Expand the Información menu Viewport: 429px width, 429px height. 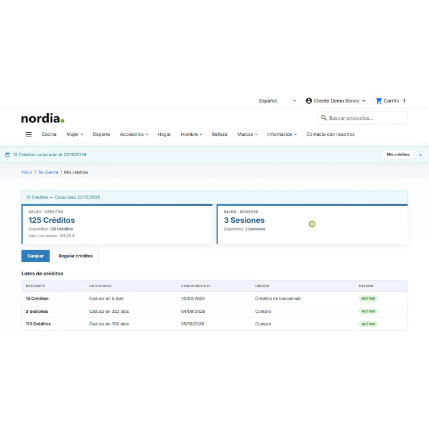281,134
